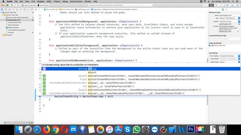The width and height of the screenshot is (241, 135).
Task: Go back in the editor history
Action: (x=39, y=9)
